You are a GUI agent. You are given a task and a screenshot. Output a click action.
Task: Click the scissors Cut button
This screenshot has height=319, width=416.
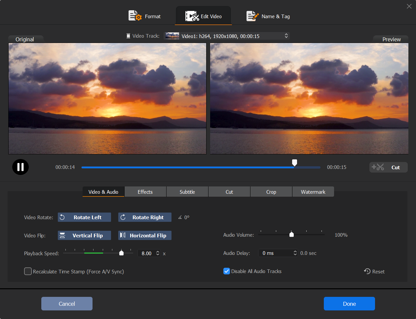388,167
